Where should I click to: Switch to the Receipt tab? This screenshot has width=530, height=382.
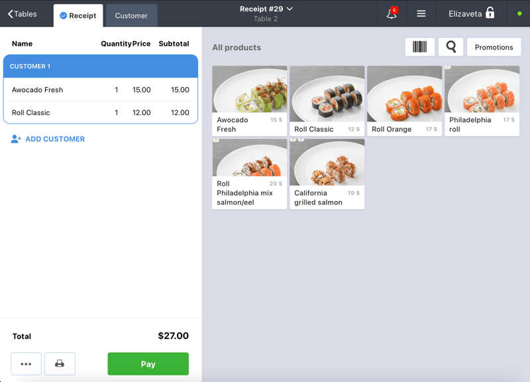[x=78, y=16]
